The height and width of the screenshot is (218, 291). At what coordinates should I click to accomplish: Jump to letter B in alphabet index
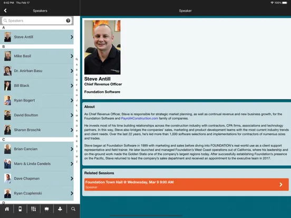(76, 70)
